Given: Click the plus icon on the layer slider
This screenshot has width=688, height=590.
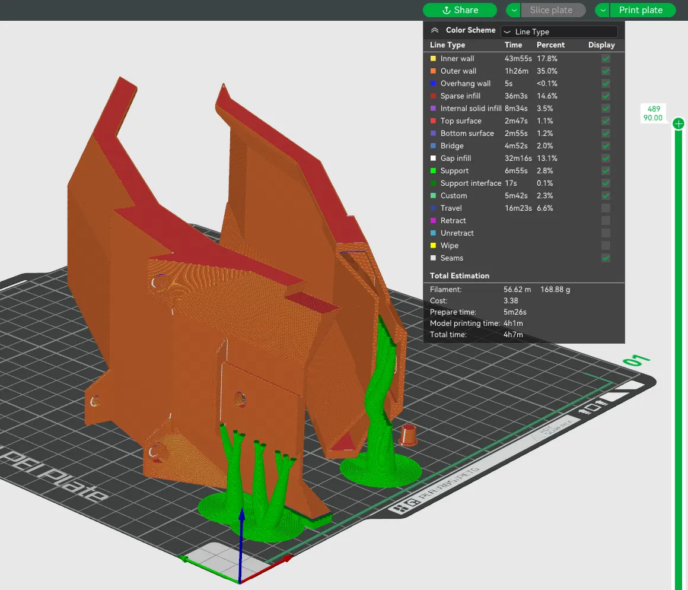Looking at the screenshot, I should coord(679,123).
